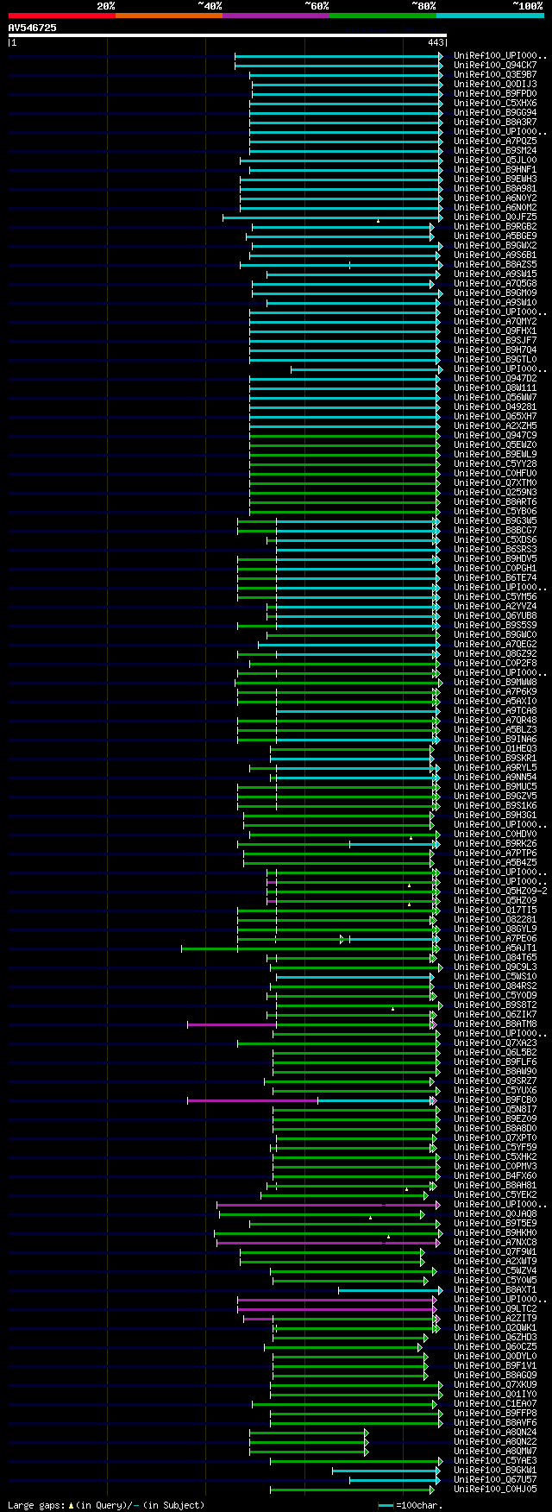Select the UniRef100_A7NXC8 label
Viewport: 552px width, 1512px height.
(x=495, y=1242)
